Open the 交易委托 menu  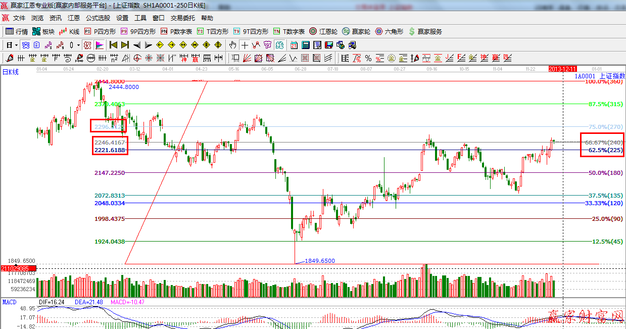(182, 18)
